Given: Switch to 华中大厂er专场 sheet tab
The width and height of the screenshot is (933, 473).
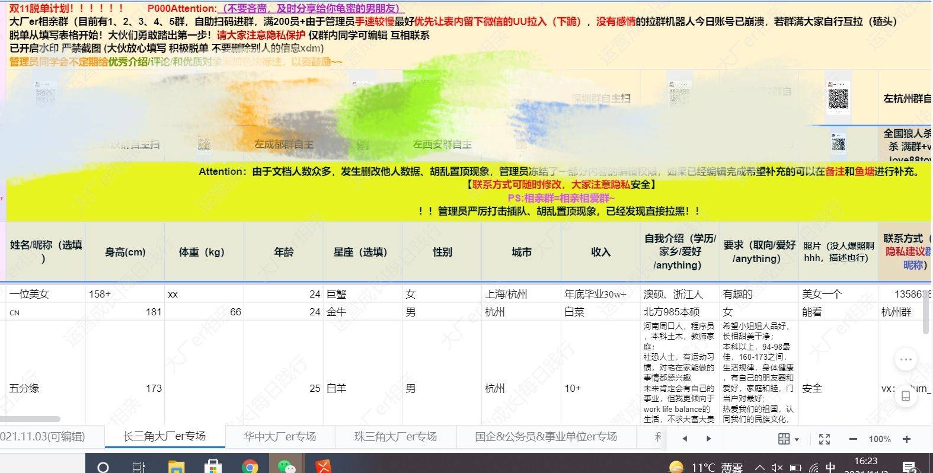Looking at the screenshot, I should tap(280, 437).
